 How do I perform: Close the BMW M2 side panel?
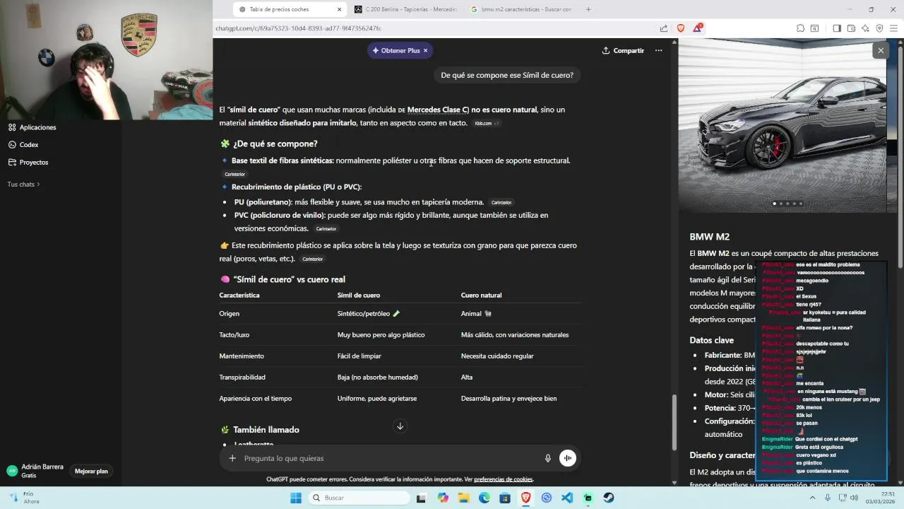pyautogui.click(x=881, y=50)
